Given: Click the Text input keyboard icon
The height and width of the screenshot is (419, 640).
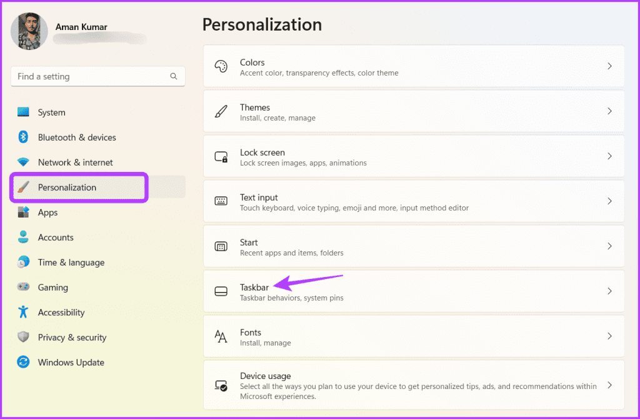Looking at the screenshot, I should pyautogui.click(x=221, y=201).
